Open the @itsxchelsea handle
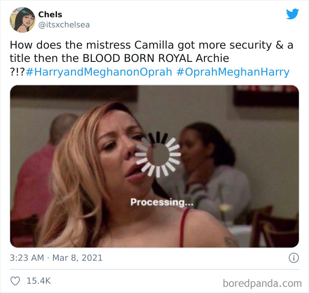Image resolution: width=309 pixels, height=293 pixels. tap(64, 25)
